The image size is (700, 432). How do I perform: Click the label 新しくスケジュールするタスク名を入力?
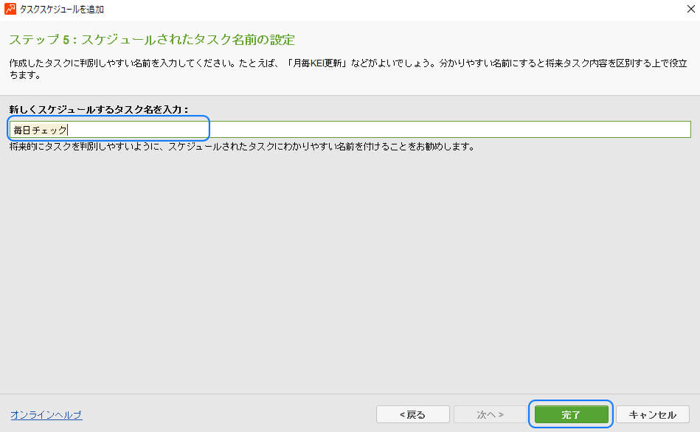(x=99, y=109)
